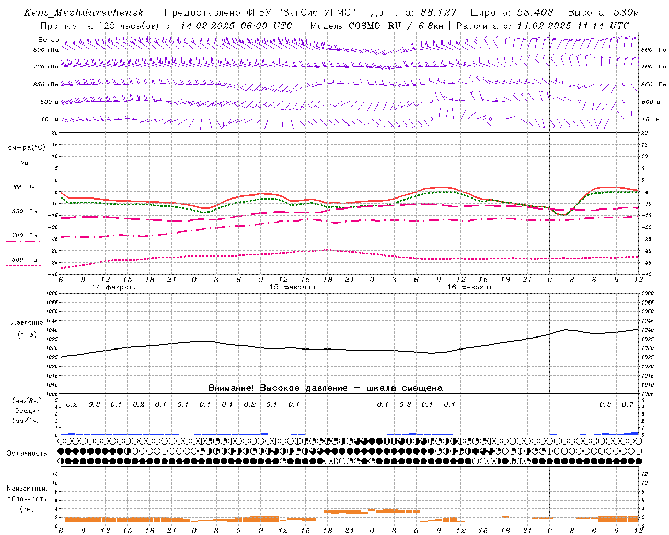Select the Высота: 530м elevation text
This screenshot has width=669, height=535.
[603, 13]
